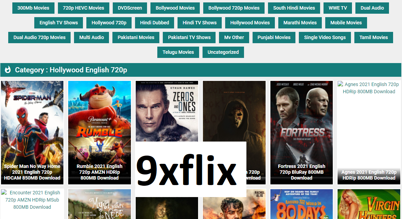Screen dimensions: 402x219
Task: Go to the DVDScreen category
Action: (x=130, y=8)
